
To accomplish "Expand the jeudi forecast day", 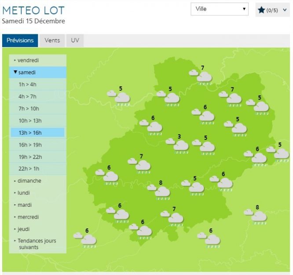I will [38, 229].
